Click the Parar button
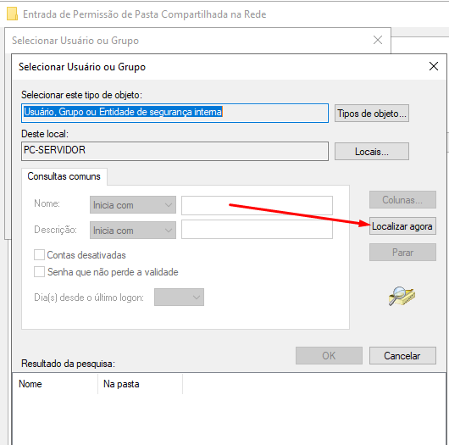This screenshot has height=445, width=449. pos(402,252)
